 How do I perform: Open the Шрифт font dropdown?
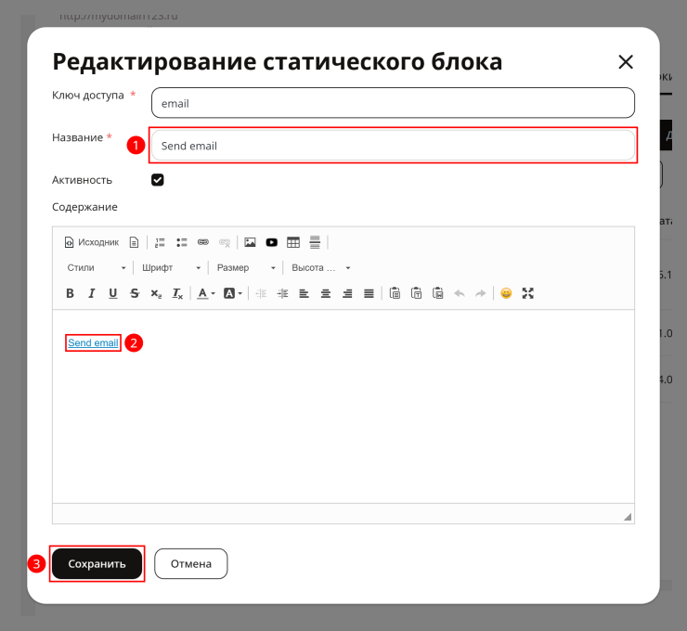(x=172, y=267)
